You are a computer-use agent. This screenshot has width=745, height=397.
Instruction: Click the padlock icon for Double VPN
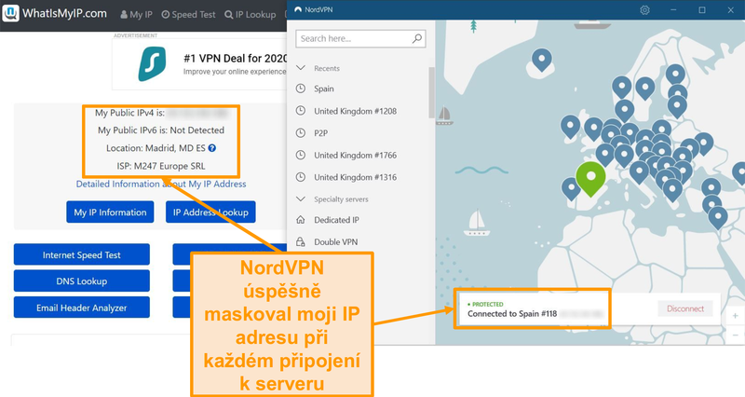pos(300,242)
